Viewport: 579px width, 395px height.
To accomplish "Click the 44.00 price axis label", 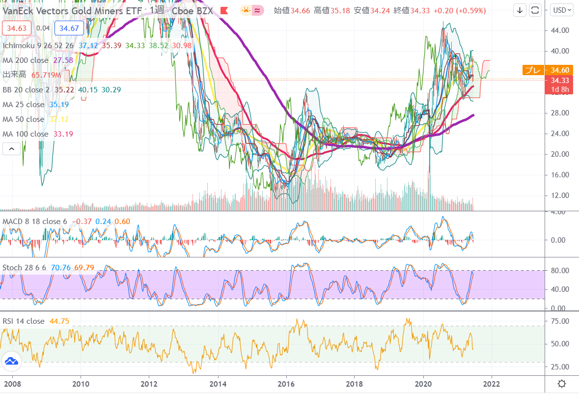I will [x=560, y=30].
